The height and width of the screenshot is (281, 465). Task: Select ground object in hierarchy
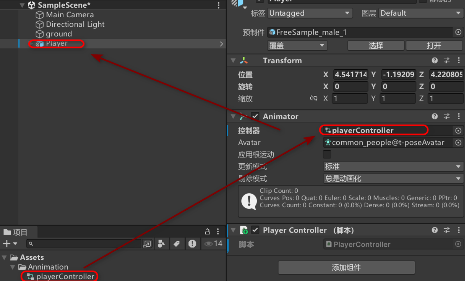59,34
